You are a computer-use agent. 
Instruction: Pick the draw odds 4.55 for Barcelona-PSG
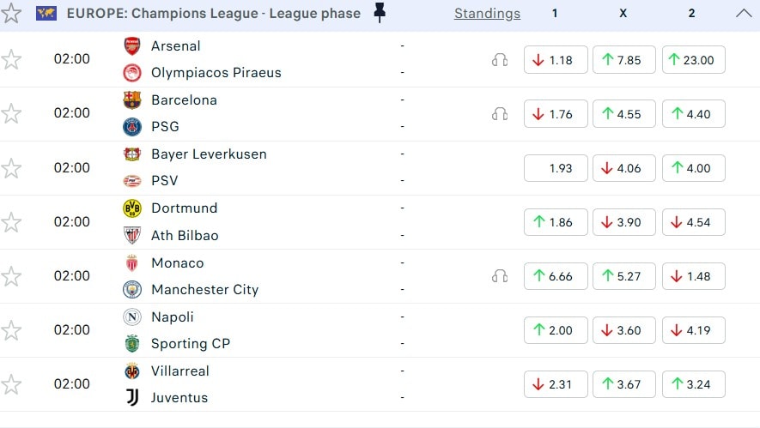pyautogui.click(x=623, y=114)
